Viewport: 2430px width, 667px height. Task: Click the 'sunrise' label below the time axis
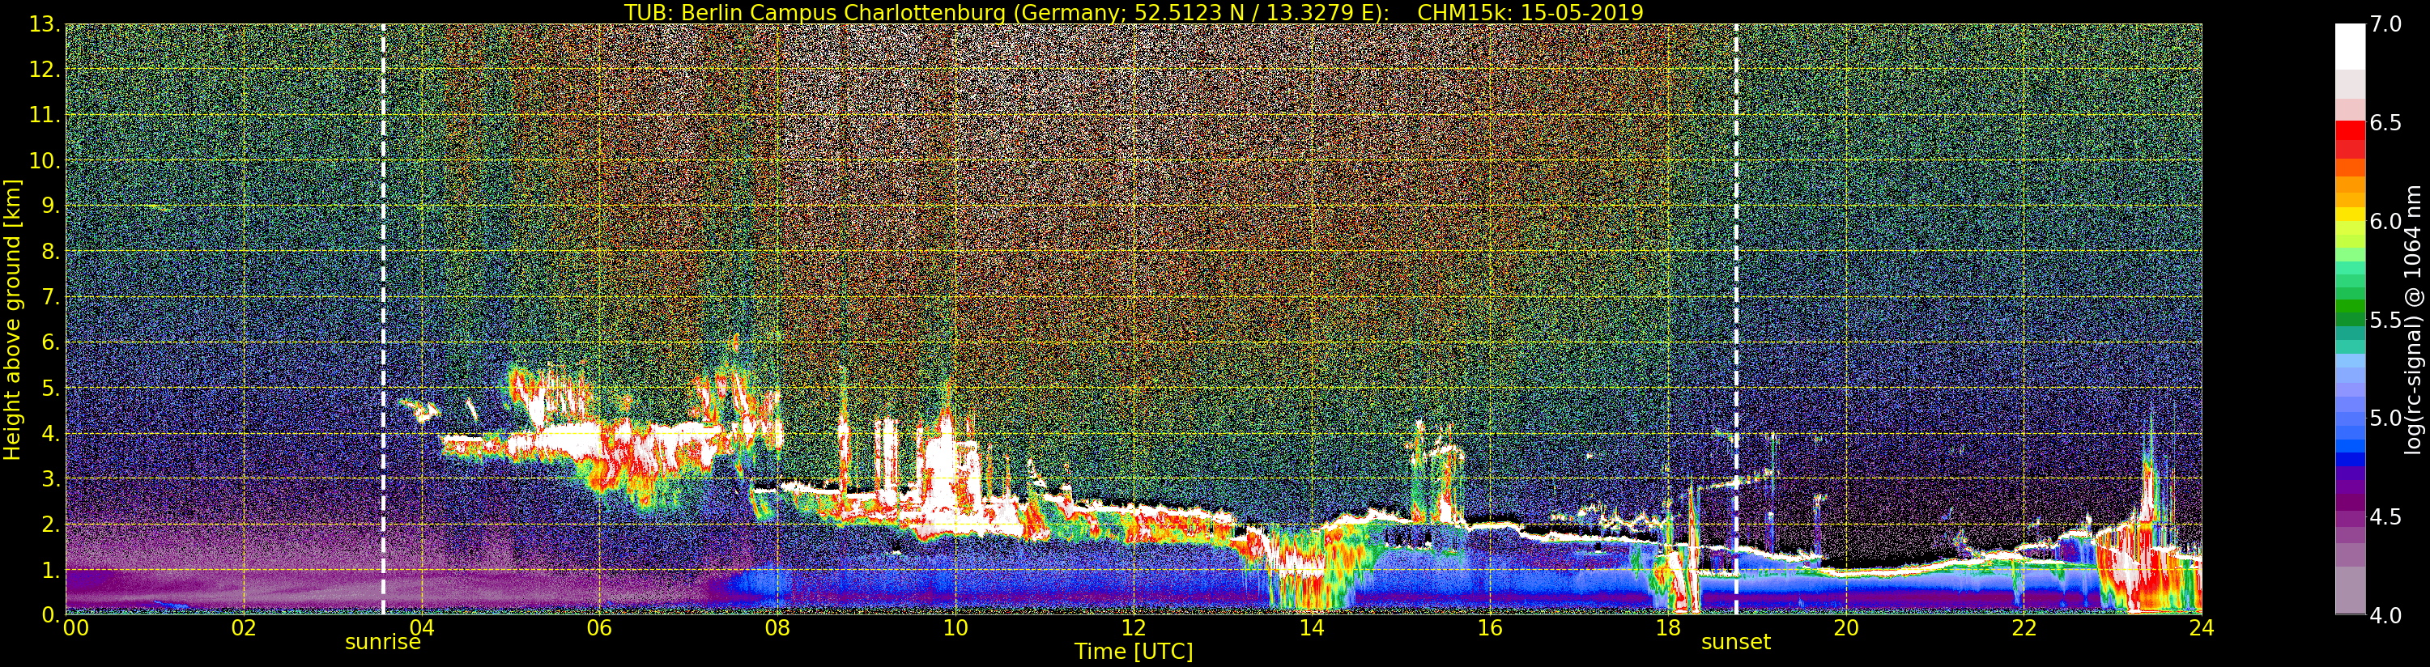pyautogui.click(x=383, y=643)
